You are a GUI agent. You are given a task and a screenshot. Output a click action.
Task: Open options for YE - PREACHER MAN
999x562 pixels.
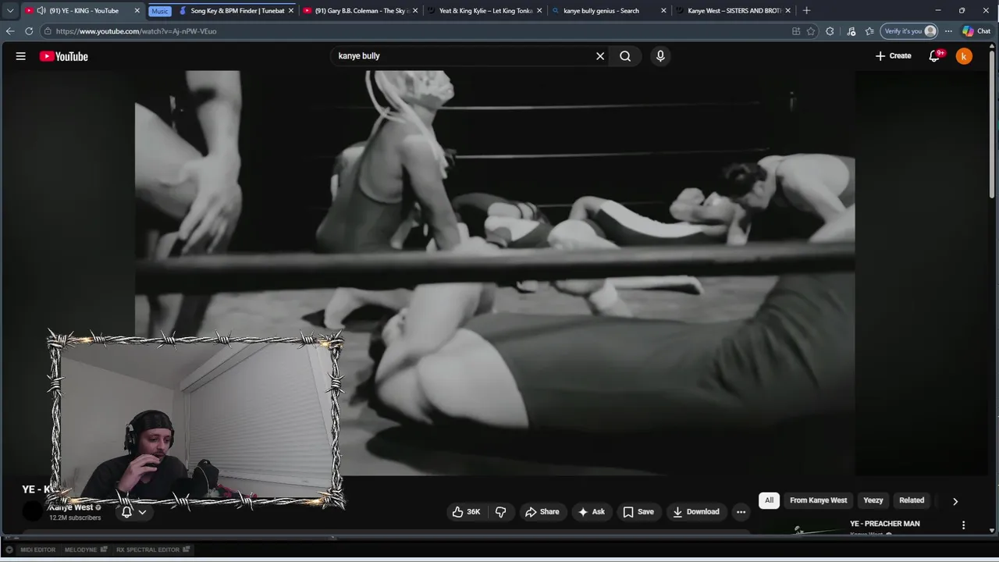(x=964, y=525)
